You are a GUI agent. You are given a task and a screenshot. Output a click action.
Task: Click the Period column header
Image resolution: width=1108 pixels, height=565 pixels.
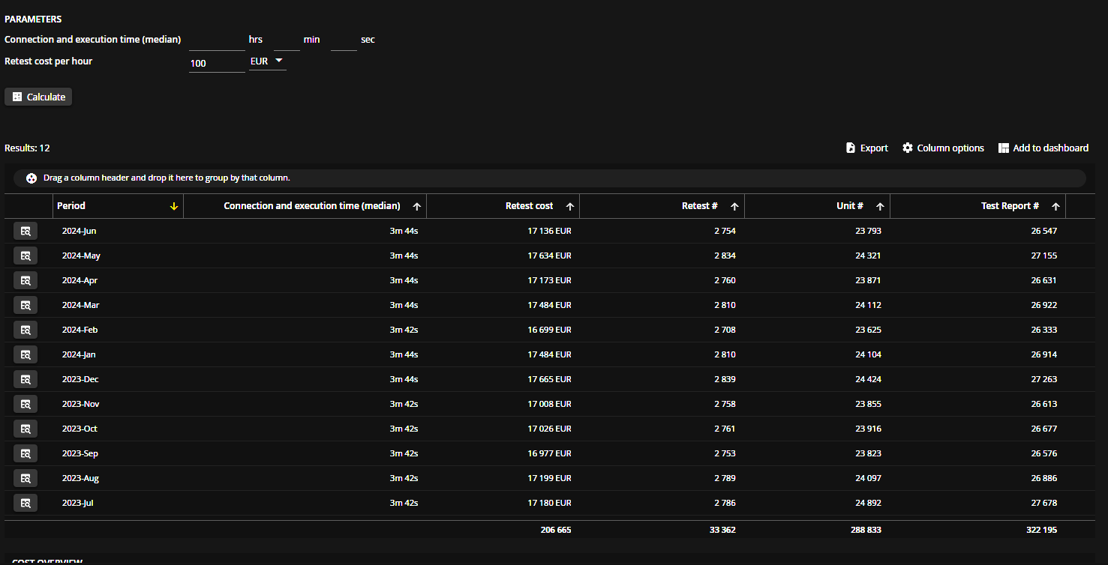71,206
